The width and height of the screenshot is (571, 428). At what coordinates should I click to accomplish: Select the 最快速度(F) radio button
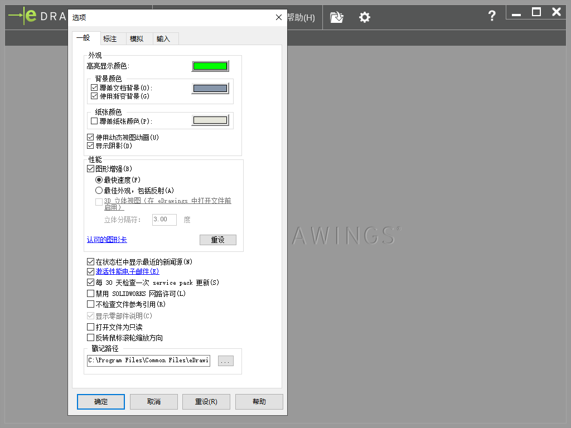click(99, 180)
